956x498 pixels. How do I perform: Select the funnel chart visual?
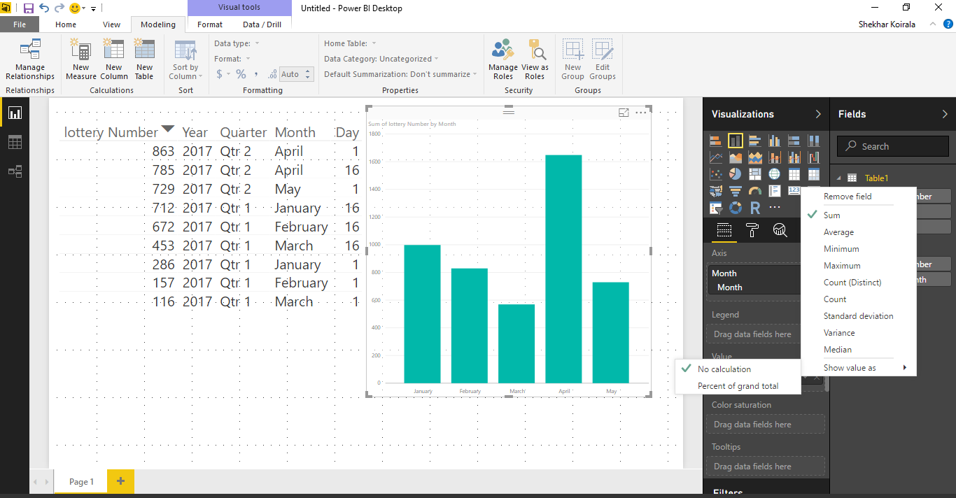click(x=735, y=191)
